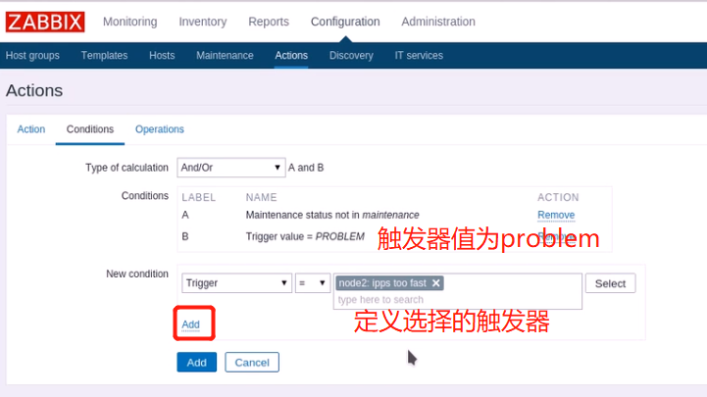Go to Hosts submenu
Viewport: 707px width, 397px height.
point(162,56)
